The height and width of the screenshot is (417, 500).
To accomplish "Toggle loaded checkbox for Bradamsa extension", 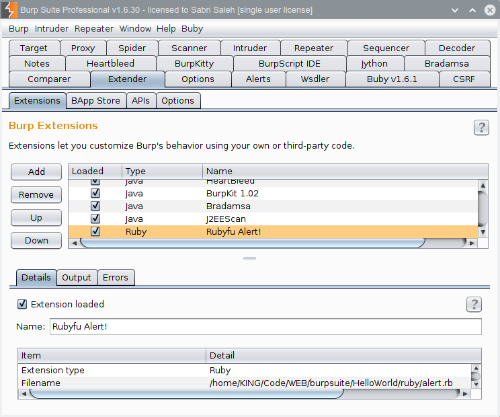I will [x=95, y=206].
